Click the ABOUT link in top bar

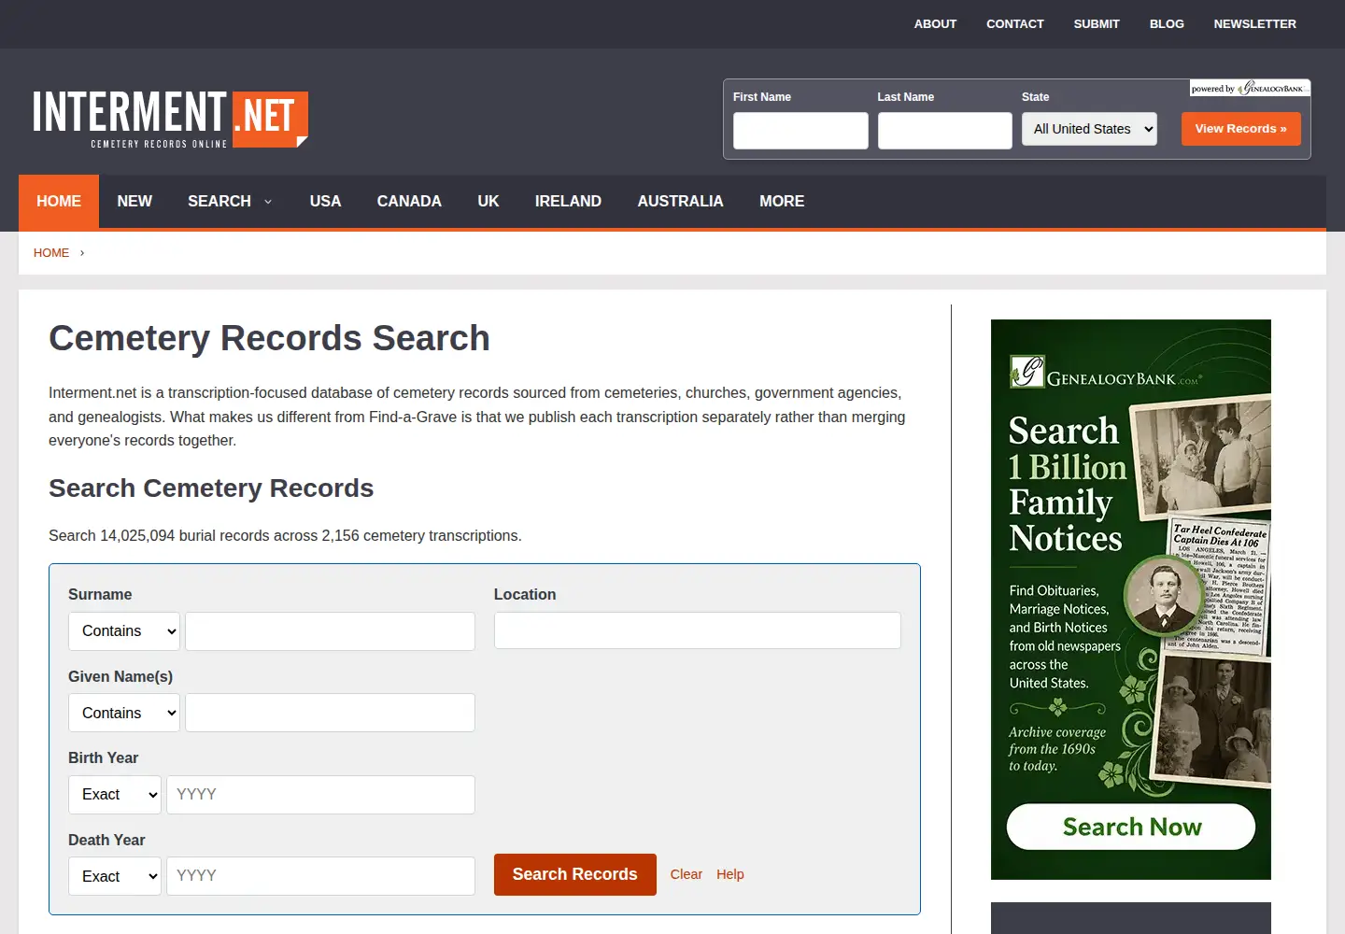click(x=935, y=24)
